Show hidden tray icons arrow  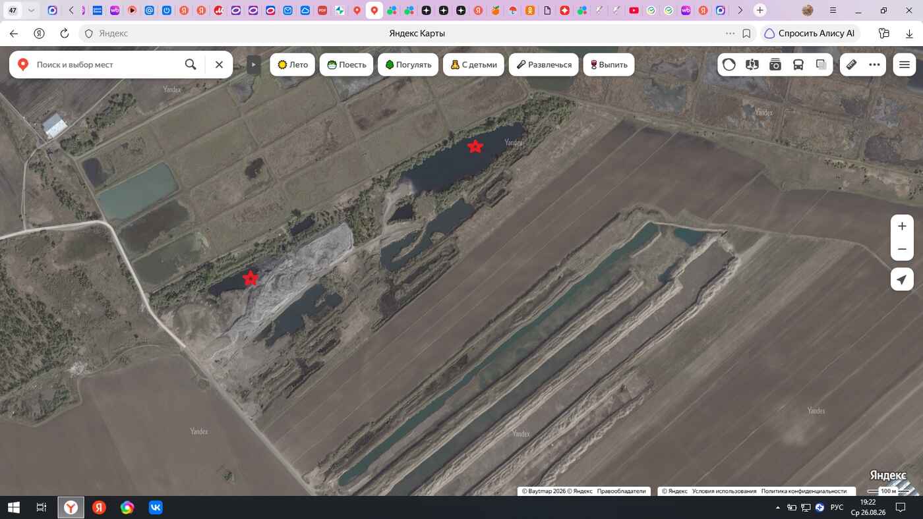pyautogui.click(x=778, y=507)
